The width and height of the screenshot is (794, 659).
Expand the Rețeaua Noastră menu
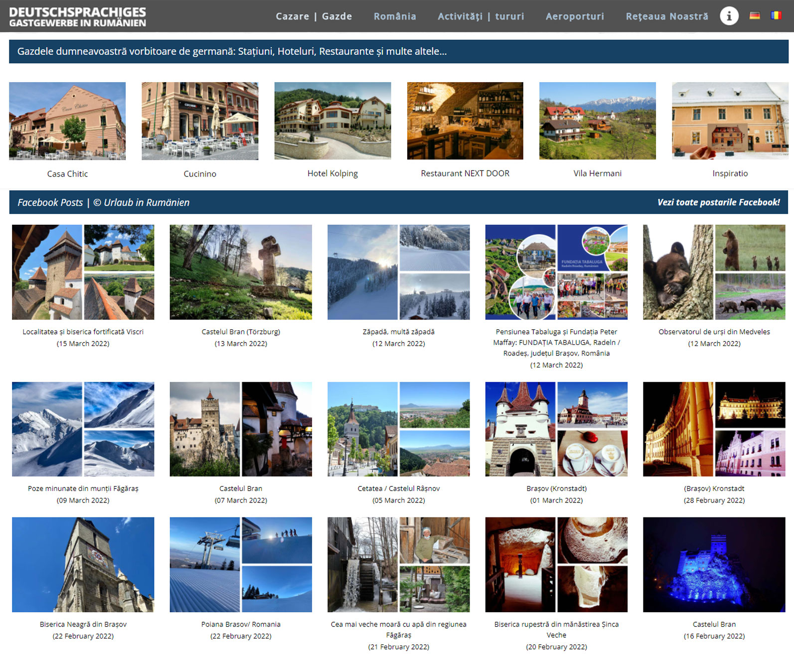(666, 16)
